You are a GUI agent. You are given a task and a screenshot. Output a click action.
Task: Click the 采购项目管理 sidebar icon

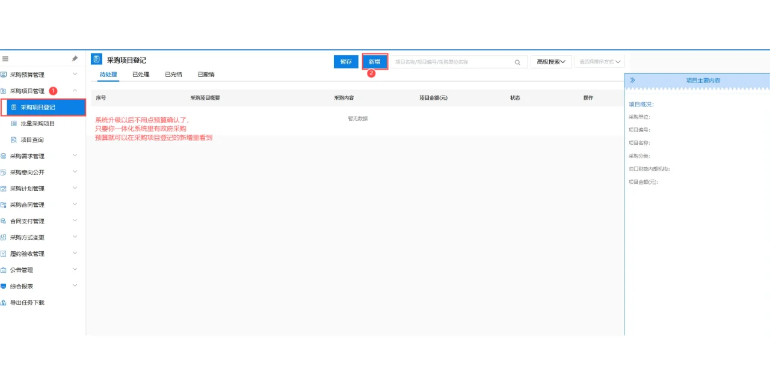tap(4, 91)
